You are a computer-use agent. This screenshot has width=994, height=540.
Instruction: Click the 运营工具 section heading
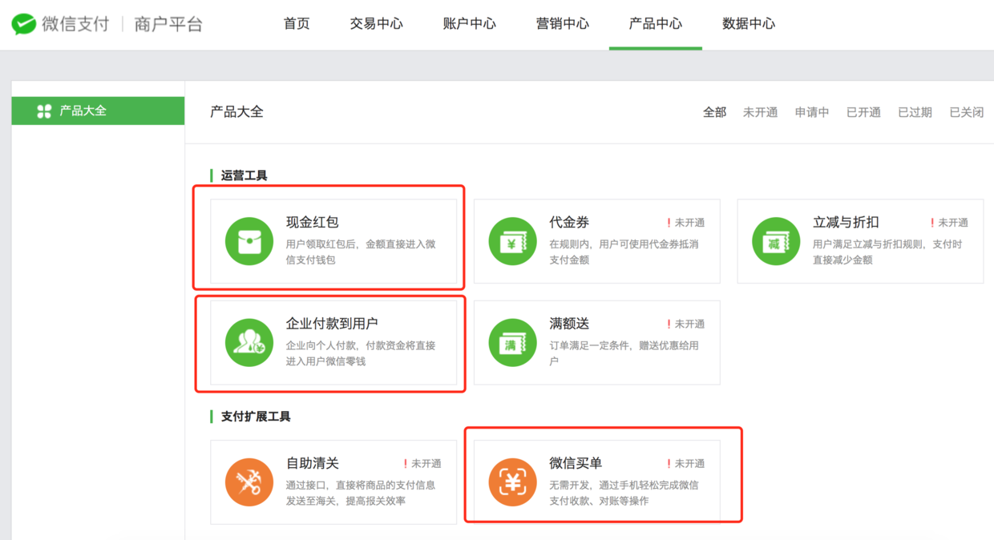tap(244, 175)
